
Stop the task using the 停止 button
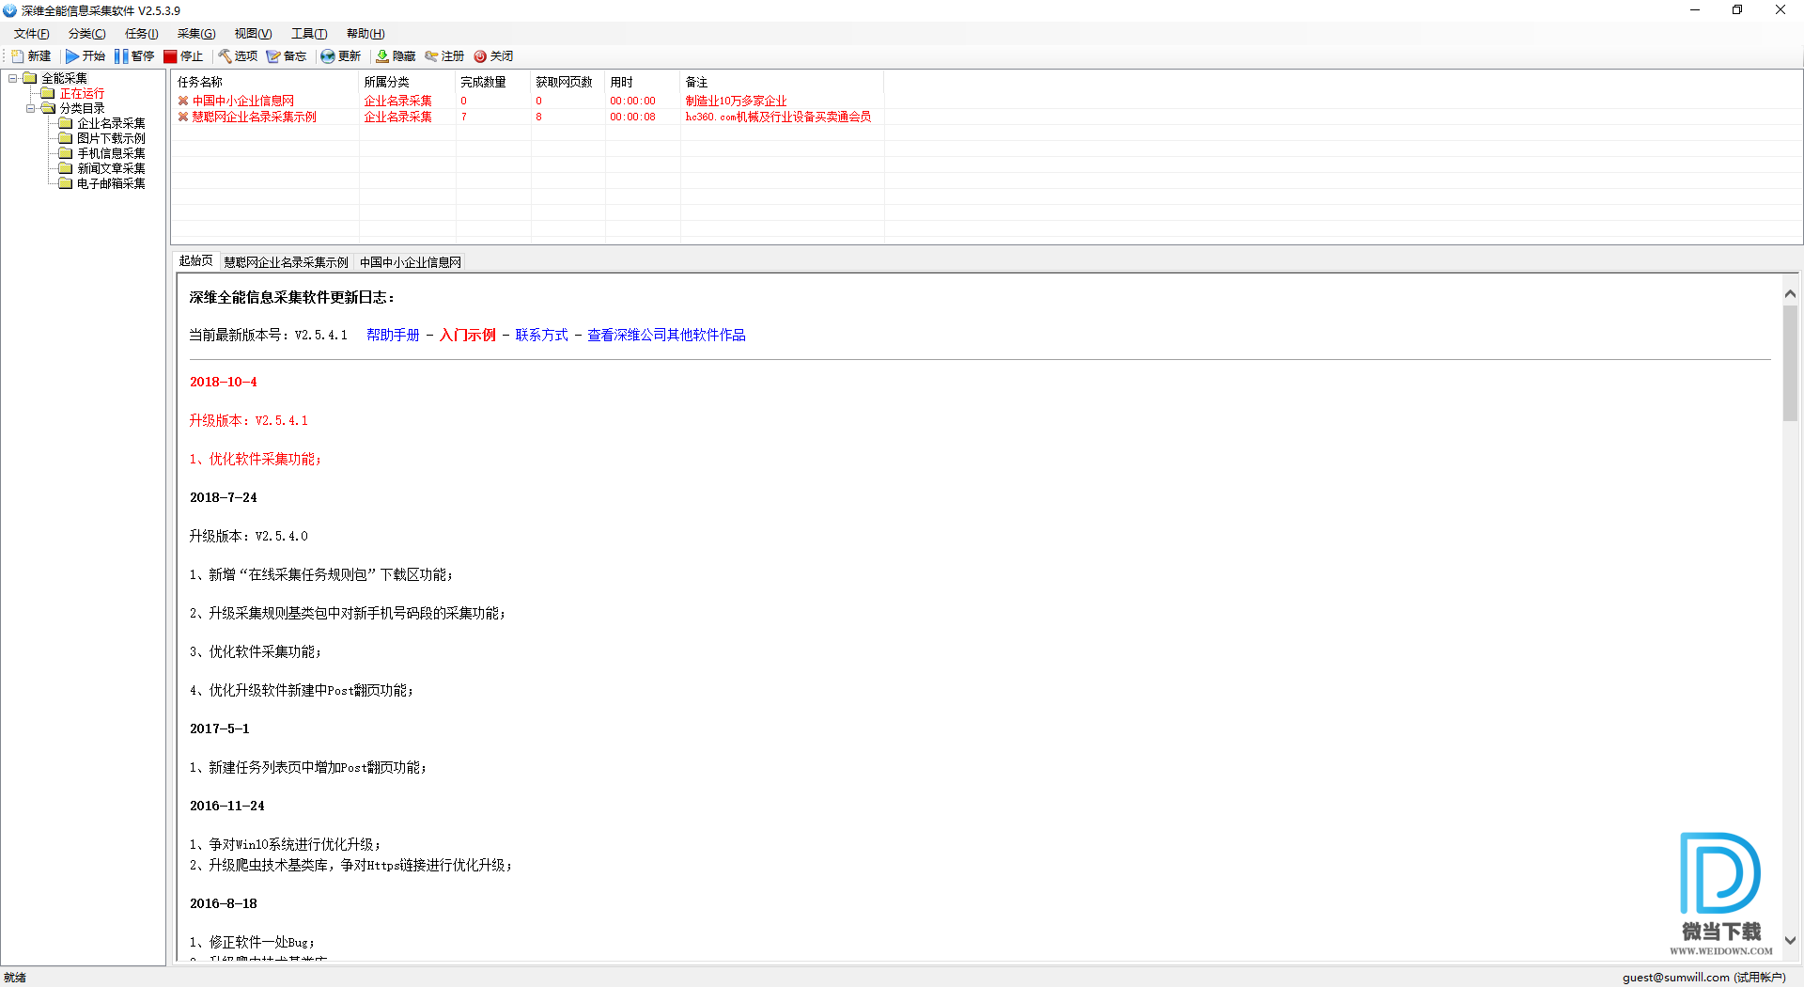pos(183,56)
